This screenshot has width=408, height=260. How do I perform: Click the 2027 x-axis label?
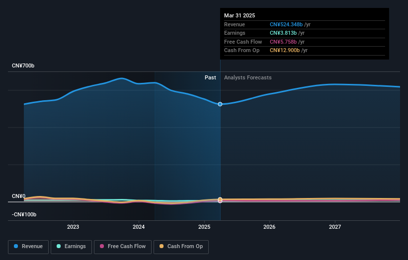click(335, 227)
